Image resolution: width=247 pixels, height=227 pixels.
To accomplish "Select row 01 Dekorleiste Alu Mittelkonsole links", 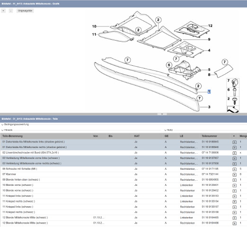I will [x=123, y=142].
